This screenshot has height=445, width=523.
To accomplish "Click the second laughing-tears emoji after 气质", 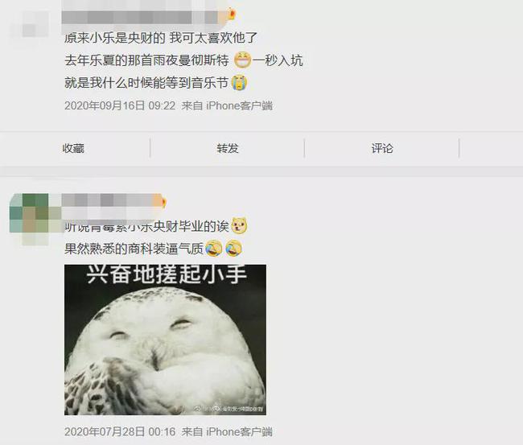I will click(234, 249).
